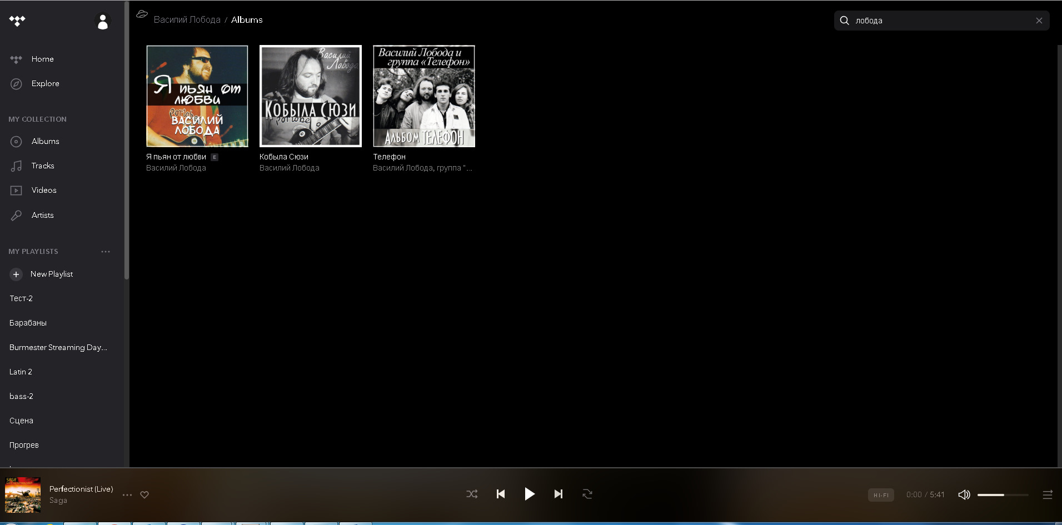Create a New Playlist
This screenshot has height=525, width=1062.
click(x=52, y=274)
